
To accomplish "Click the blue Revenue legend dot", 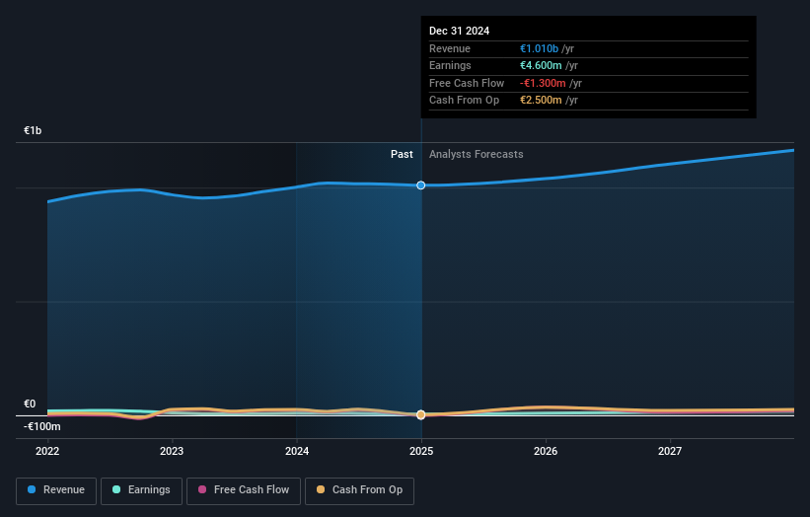I will click(32, 489).
